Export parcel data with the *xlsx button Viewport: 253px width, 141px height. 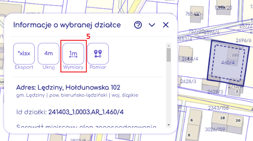pos(24,54)
